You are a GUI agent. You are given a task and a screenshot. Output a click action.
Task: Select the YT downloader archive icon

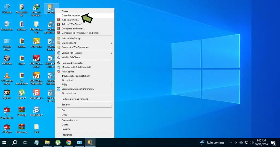click(22, 79)
